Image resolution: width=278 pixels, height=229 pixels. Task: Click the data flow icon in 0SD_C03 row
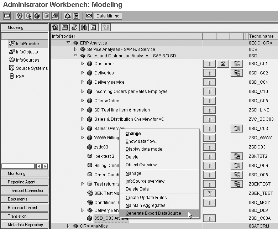point(237,129)
